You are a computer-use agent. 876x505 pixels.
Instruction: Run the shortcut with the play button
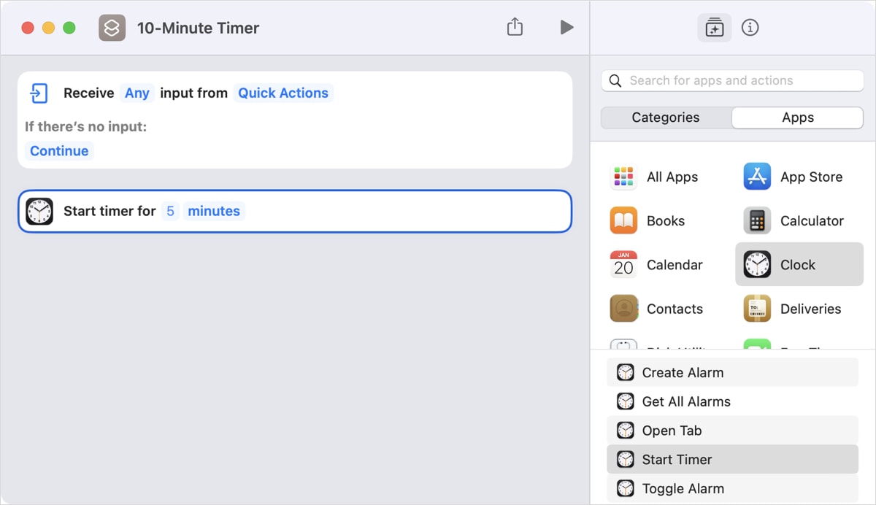click(x=566, y=27)
